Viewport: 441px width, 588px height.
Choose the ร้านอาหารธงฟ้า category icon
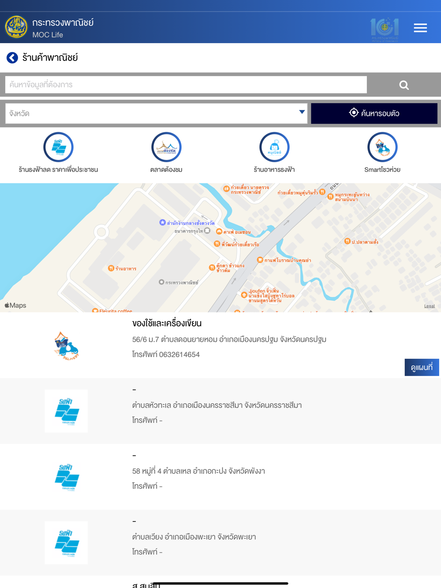(274, 147)
